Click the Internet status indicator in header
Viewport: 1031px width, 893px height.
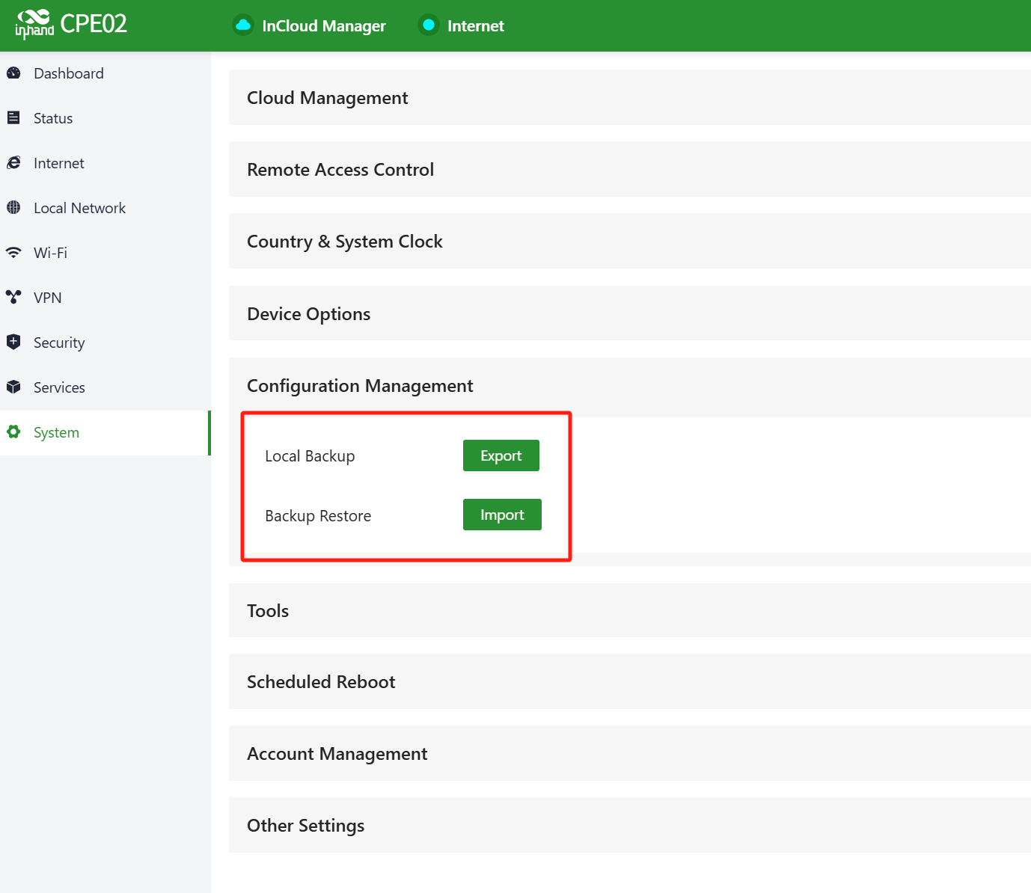(429, 25)
